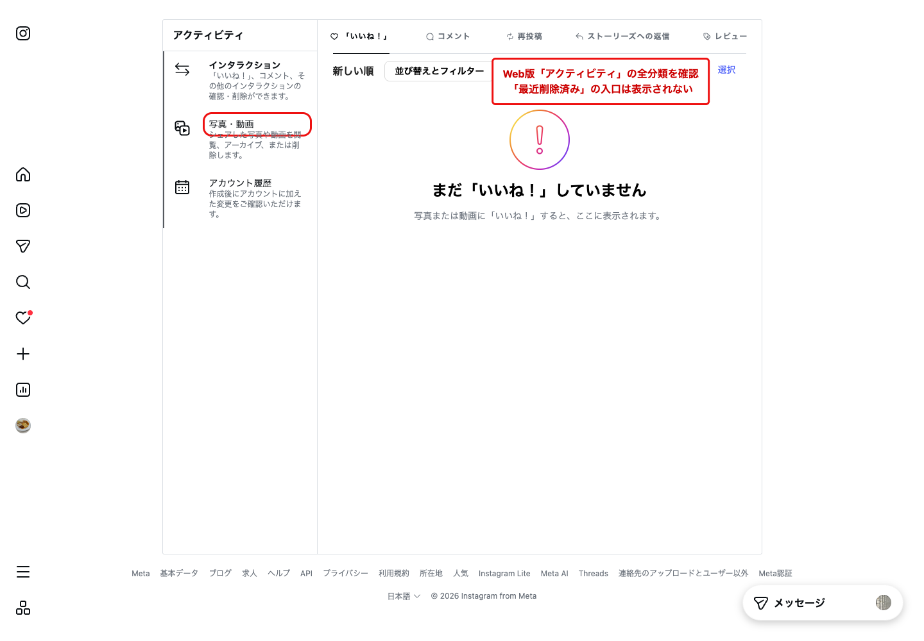
Task: Open 求人 footer link
Action: 250,574
